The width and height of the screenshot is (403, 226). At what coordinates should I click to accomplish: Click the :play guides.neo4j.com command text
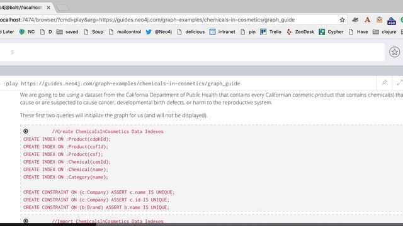pyautogui.click(x=122, y=83)
